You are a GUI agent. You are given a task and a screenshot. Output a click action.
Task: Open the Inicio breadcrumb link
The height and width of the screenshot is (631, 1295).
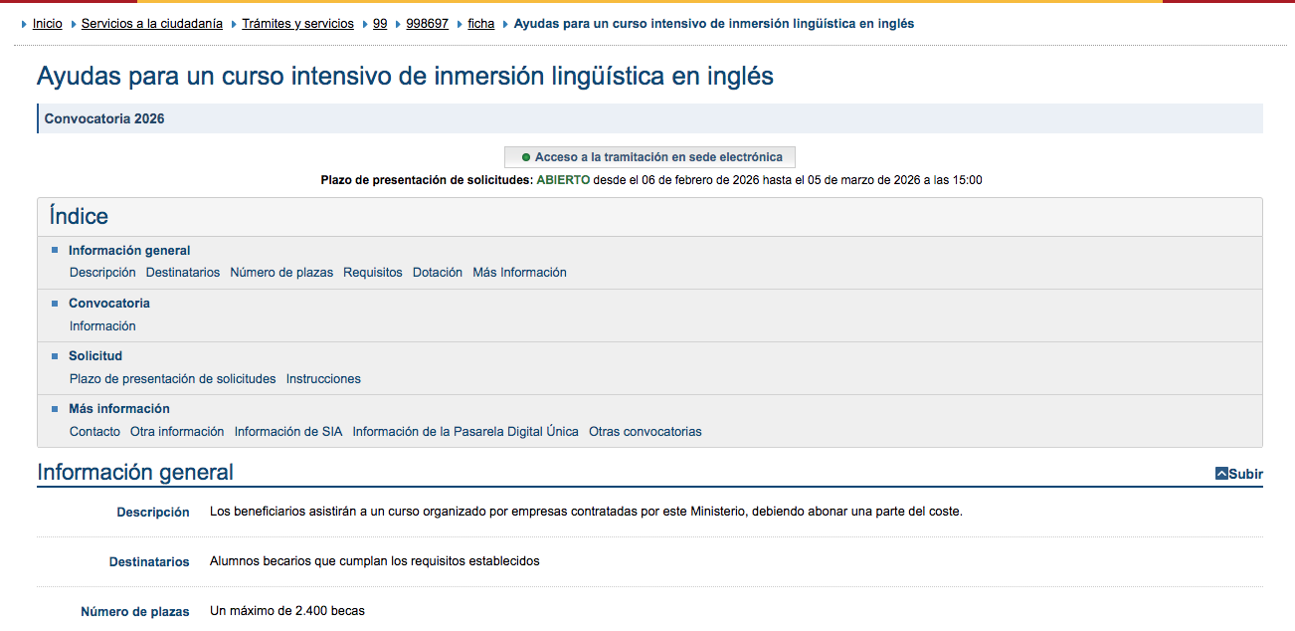47,23
